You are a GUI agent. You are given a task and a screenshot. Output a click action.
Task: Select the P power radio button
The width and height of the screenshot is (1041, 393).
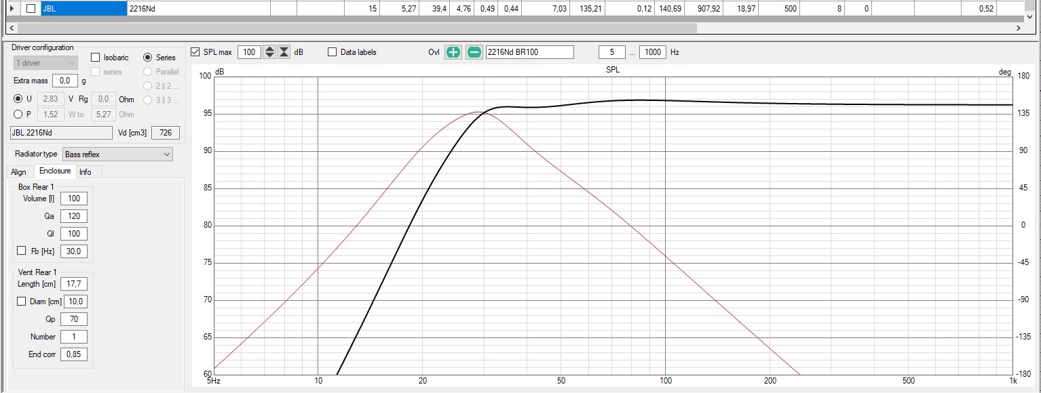[x=18, y=115]
